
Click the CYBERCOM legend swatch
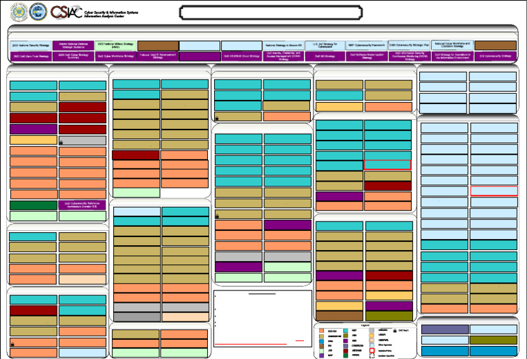(346, 346)
